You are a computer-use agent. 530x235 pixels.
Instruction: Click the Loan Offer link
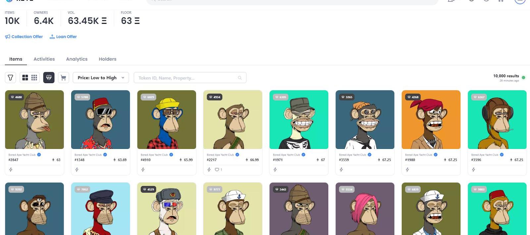click(63, 37)
